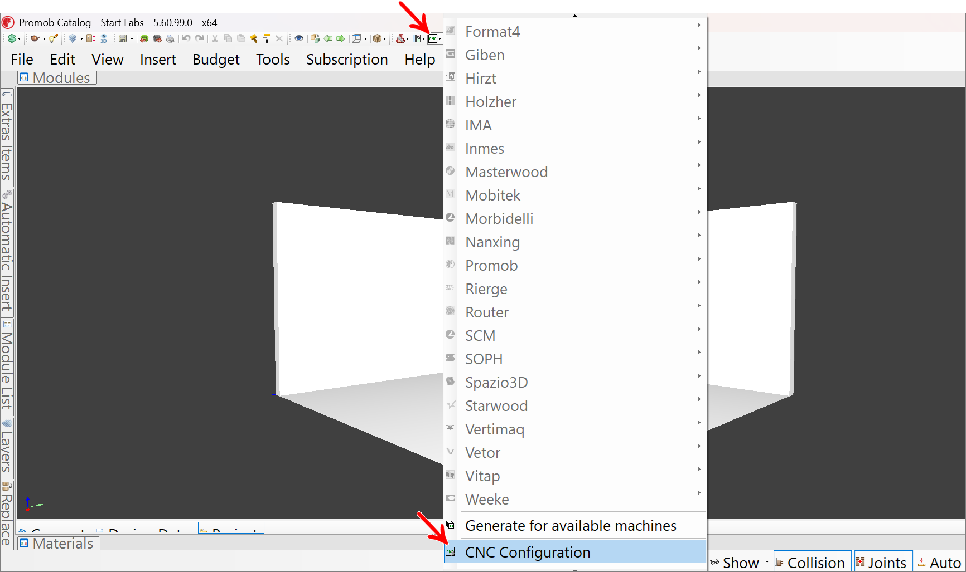Expand the Format4 submenu arrow
This screenshot has height=572, width=966.
click(x=699, y=25)
